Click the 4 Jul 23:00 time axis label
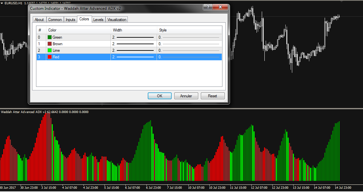The height and width of the screenshot is (192, 363). 90,188
